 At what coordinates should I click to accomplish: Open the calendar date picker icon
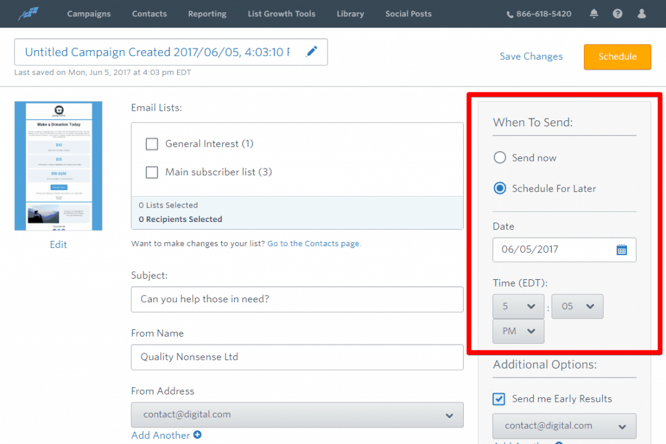(622, 249)
